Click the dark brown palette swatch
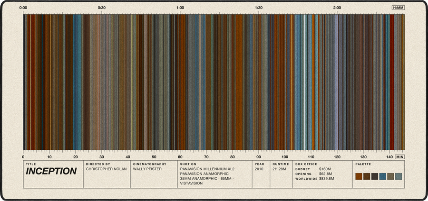 (367, 176)
